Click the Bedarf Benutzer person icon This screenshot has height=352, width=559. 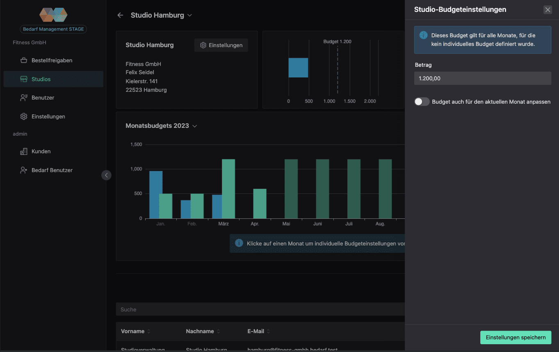24,170
